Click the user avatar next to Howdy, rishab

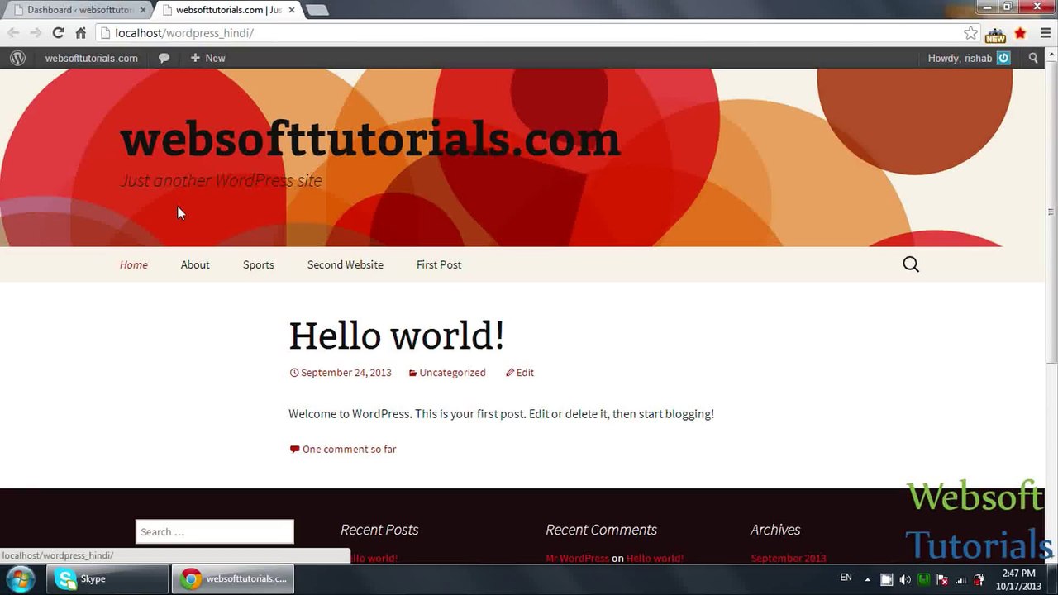(x=1003, y=58)
